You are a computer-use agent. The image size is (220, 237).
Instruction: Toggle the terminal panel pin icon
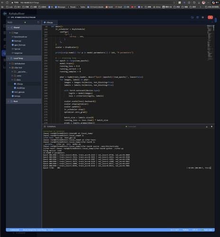[x=211, y=127]
